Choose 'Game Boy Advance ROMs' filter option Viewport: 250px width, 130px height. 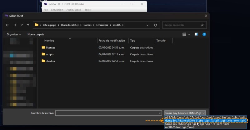point(205,121)
